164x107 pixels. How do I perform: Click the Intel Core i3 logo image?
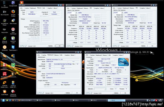(124, 62)
